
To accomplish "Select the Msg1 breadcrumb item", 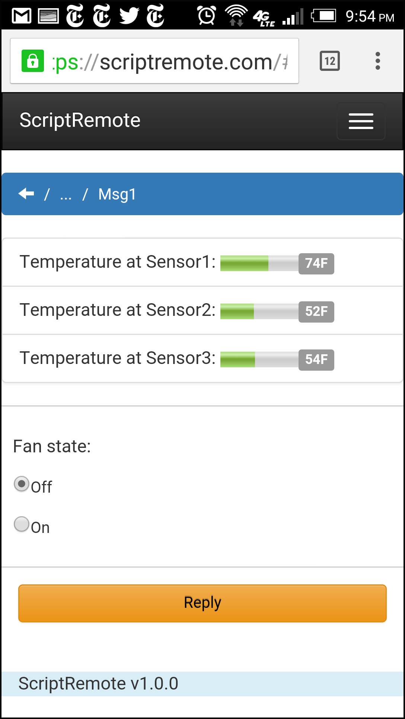I will coord(117,194).
